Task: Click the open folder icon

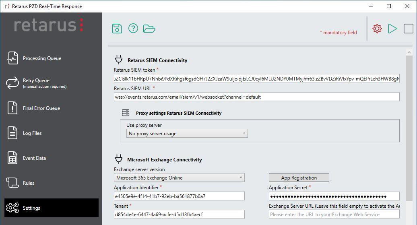Action: (149, 29)
